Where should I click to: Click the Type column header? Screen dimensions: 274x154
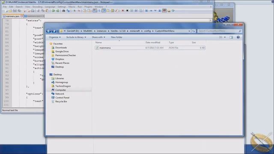tap(171, 42)
